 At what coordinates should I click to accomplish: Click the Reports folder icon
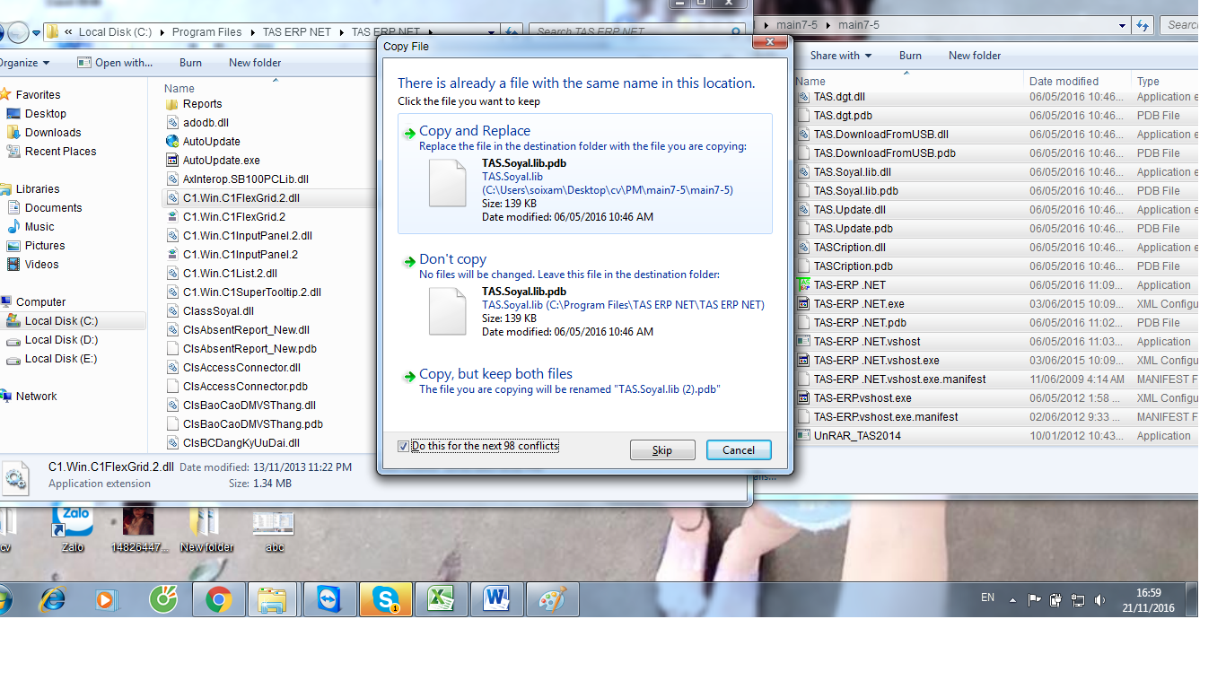pyautogui.click(x=173, y=104)
